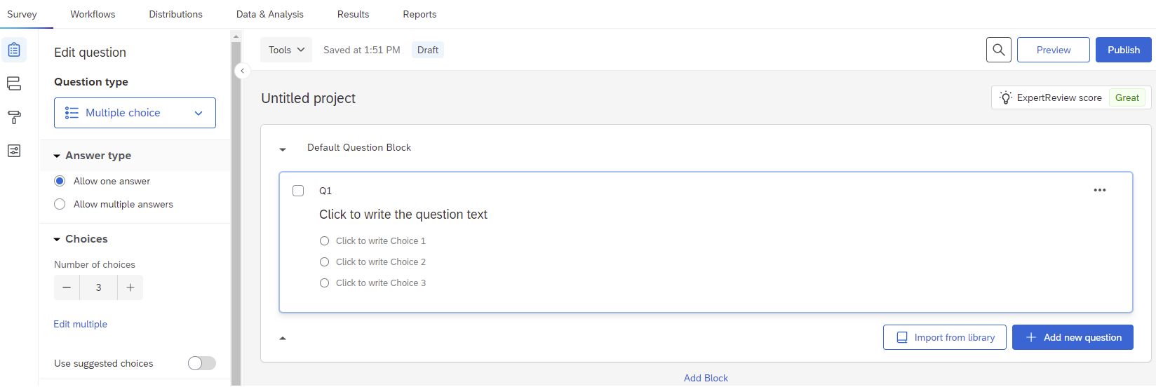Decrease number of choices with minus
The height and width of the screenshot is (387, 1156).
tap(67, 287)
